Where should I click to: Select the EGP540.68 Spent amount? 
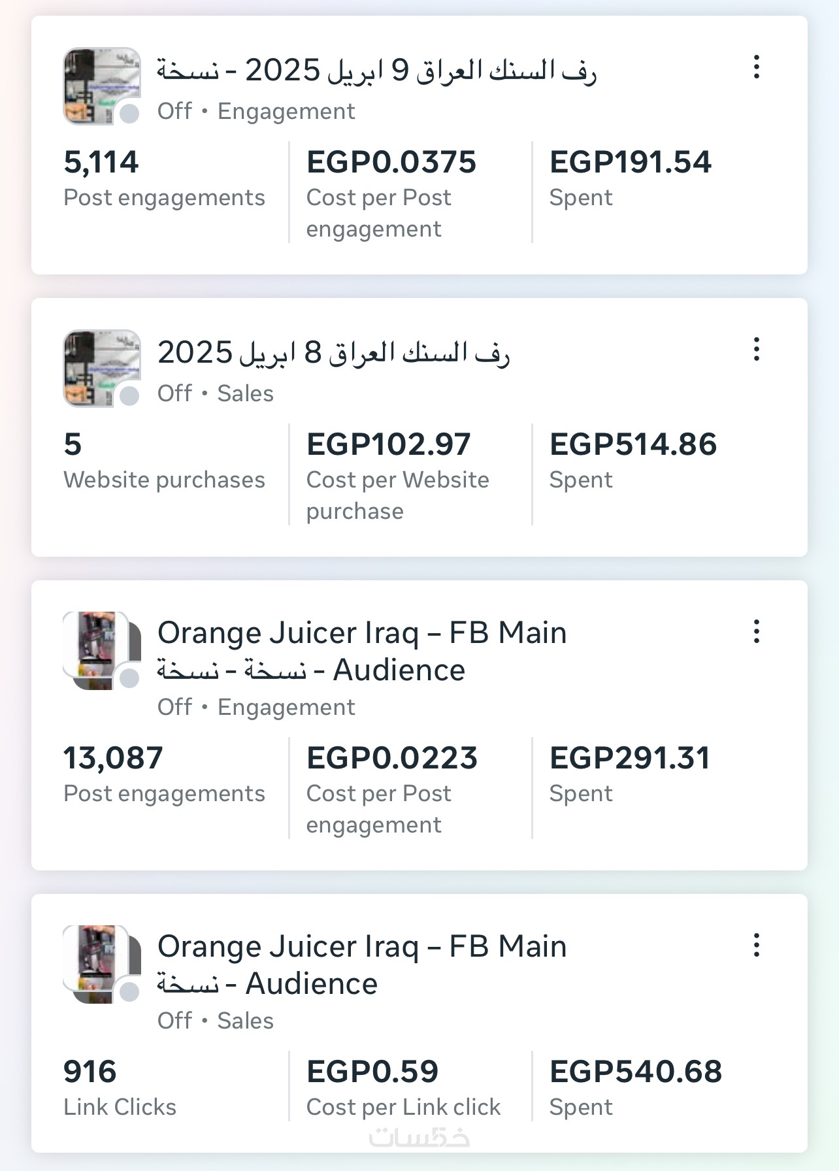[x=636, y=1072]
